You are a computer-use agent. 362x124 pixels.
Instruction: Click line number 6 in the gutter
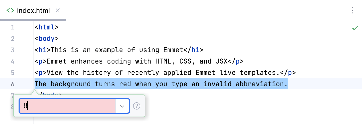13,84
